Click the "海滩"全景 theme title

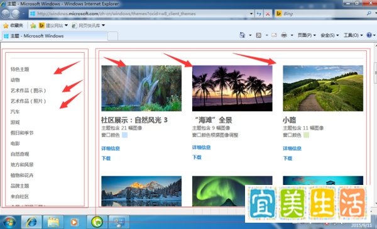coord(213,120)
